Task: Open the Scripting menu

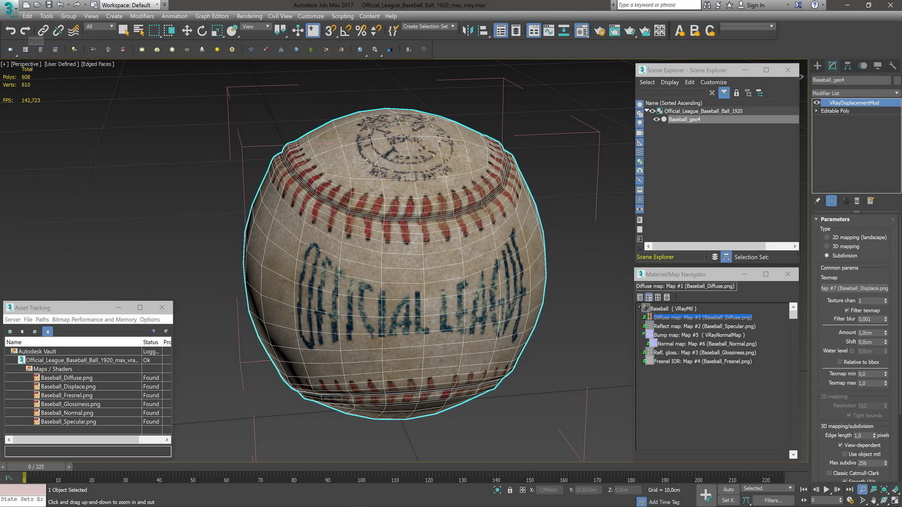Action: coord(342,16)
